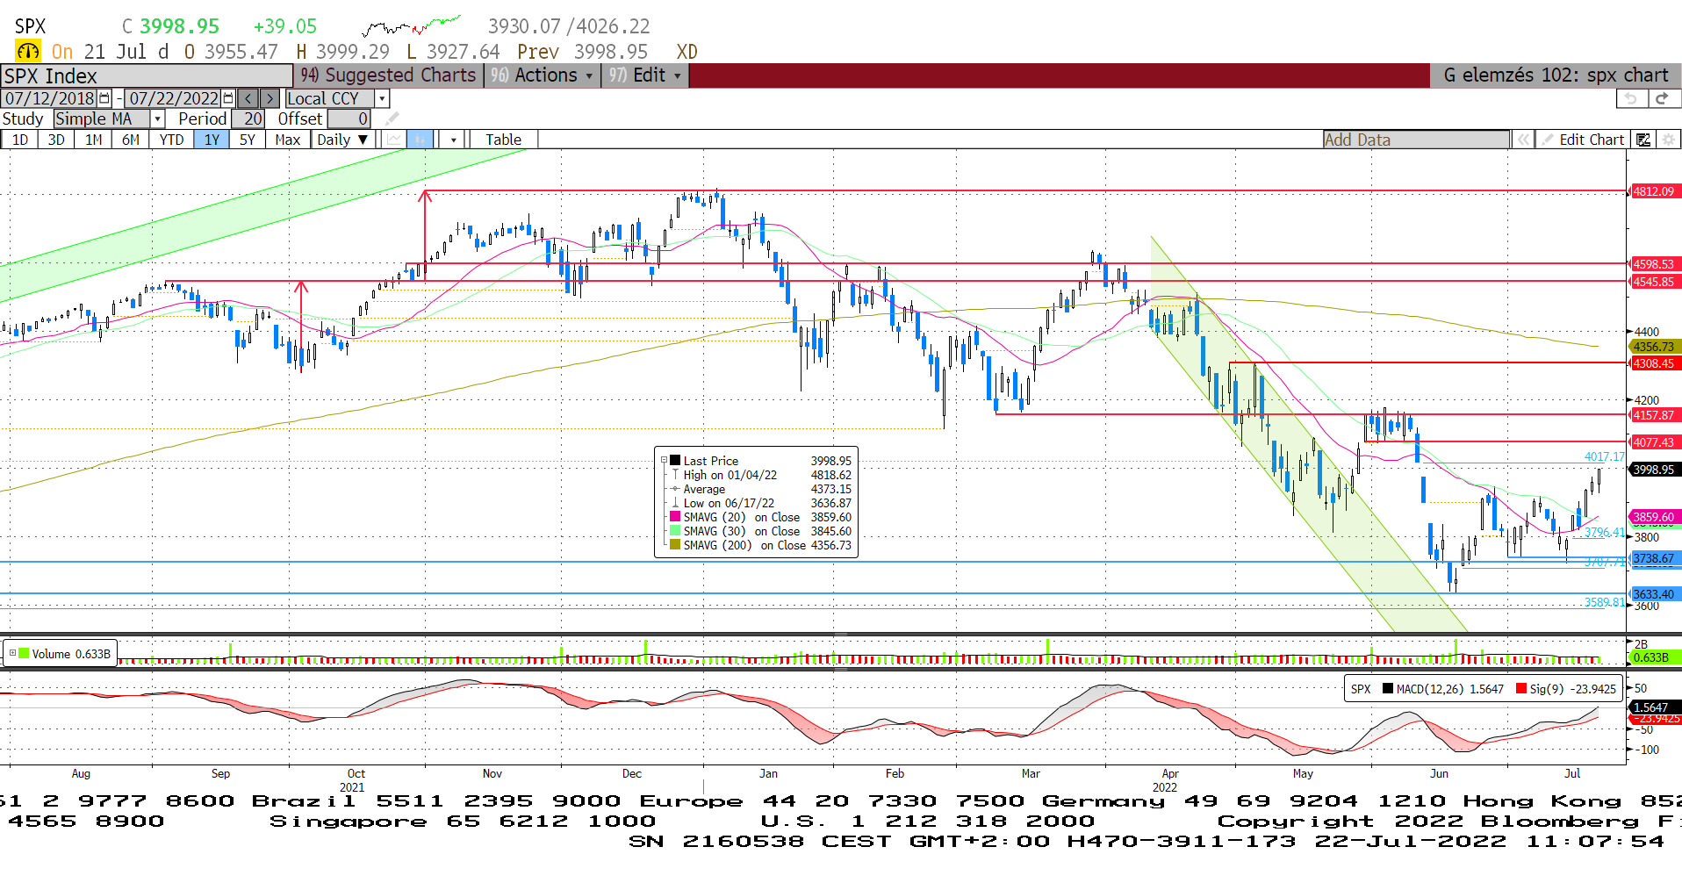Screen dimensions: 1682x890
Task: Click the yellow gauge icon near On
Action: coord(28,52)
